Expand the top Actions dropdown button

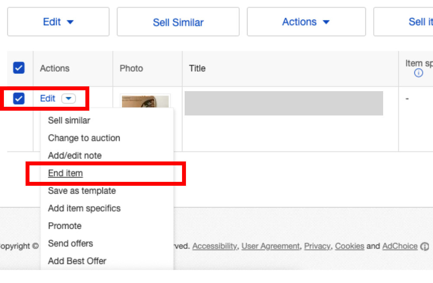306,22
